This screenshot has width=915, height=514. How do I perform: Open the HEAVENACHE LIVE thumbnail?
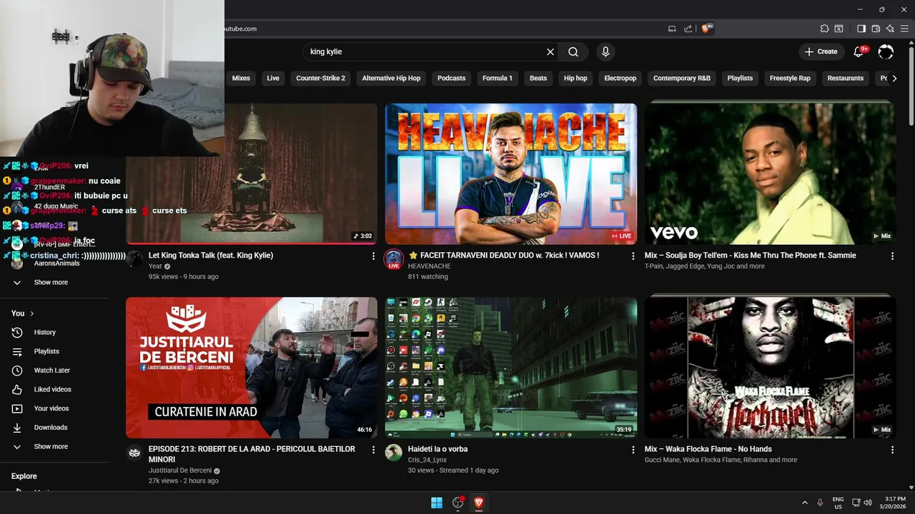[511, 174]
